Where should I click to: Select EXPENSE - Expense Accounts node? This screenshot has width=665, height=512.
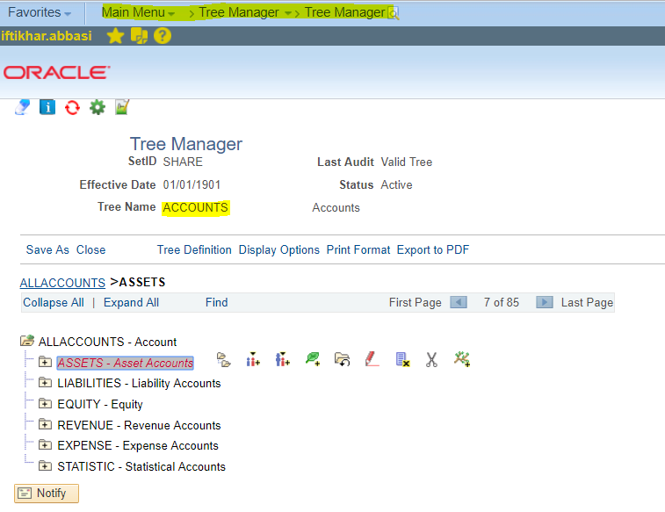[x=138, y=445]
